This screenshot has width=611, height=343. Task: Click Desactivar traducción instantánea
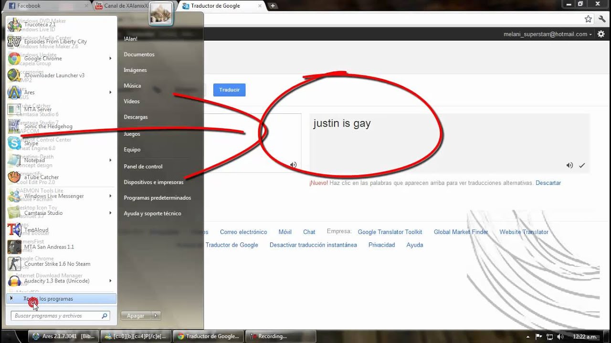point(313,245)
